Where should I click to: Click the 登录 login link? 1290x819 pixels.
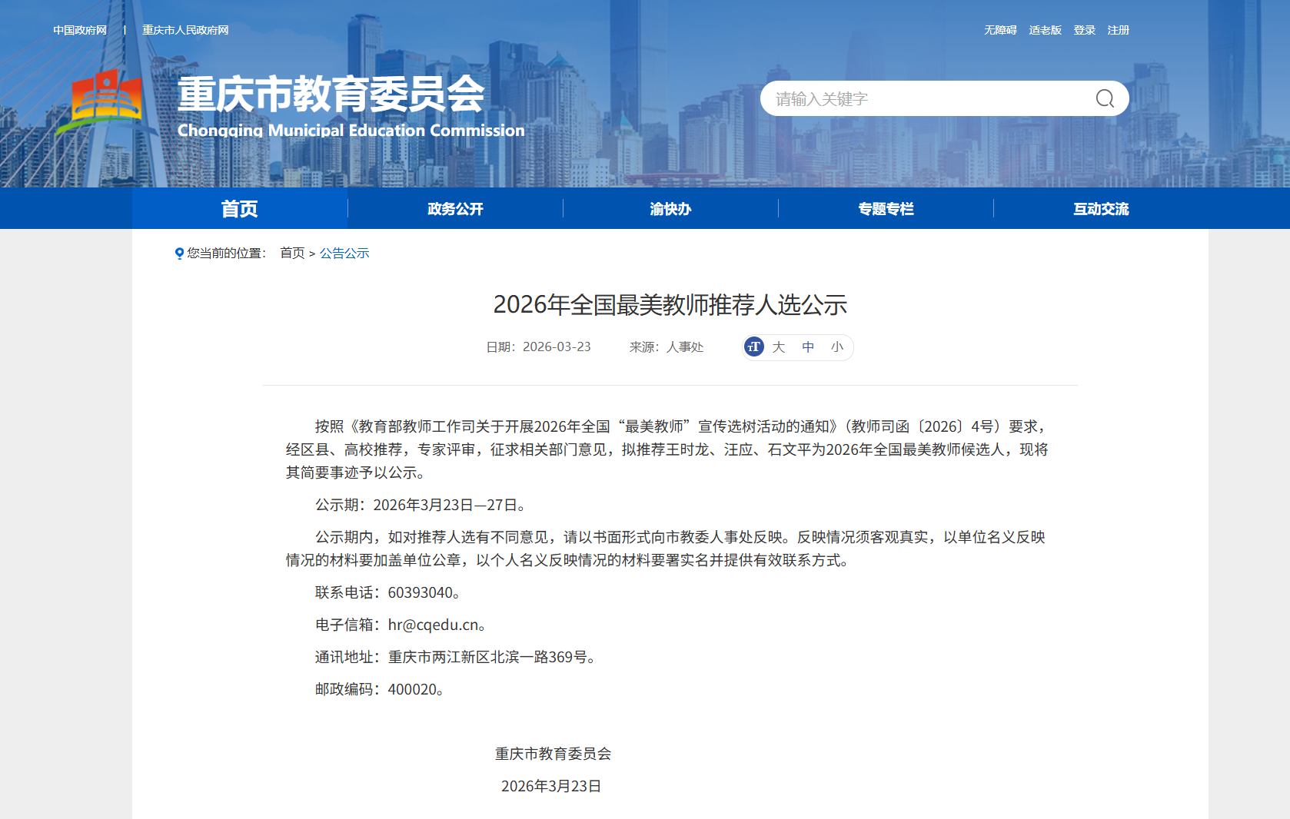[x=1084, y=31]
